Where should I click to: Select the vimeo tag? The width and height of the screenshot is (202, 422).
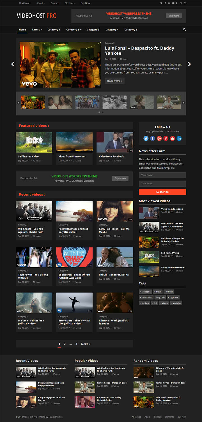164,303
